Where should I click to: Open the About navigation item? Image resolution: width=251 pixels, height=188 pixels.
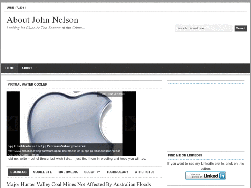(x=27, y=68)
